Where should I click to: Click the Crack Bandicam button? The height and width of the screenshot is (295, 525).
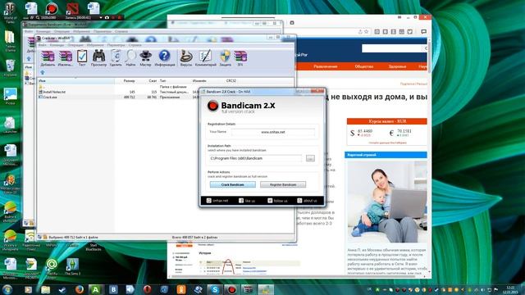pos(233,184)
